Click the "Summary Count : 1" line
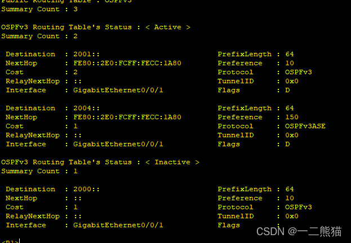 pos(39,171)
